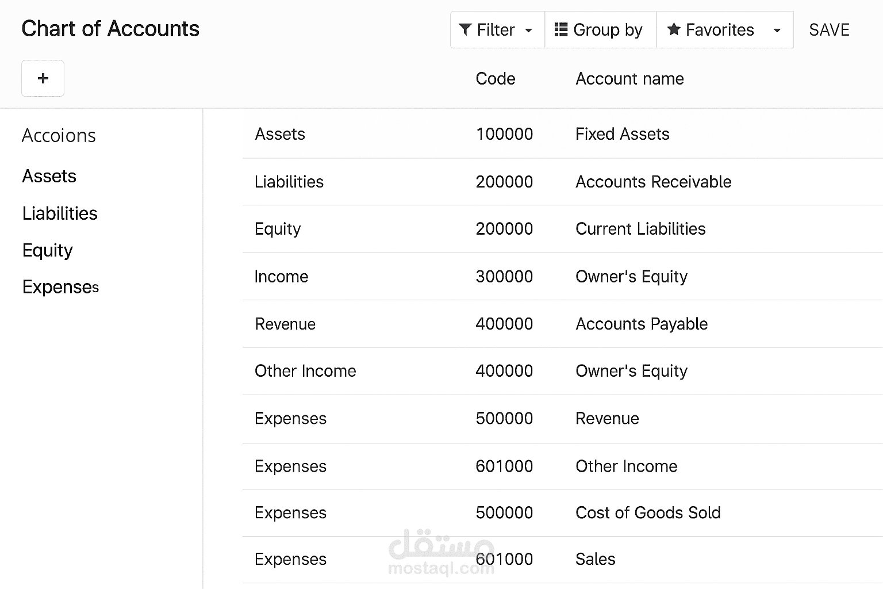This screenshot has height=589, width=883.
Task: Open Owner's Equity in the Income row
Action: click(x=631, y=277)
